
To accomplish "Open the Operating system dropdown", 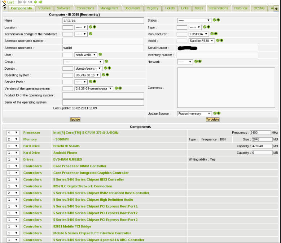I will [x=87, y=75].
